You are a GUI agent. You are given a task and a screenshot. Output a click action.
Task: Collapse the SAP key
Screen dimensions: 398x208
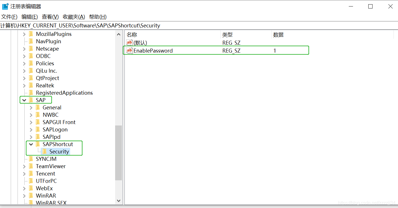tap(24, 100)
